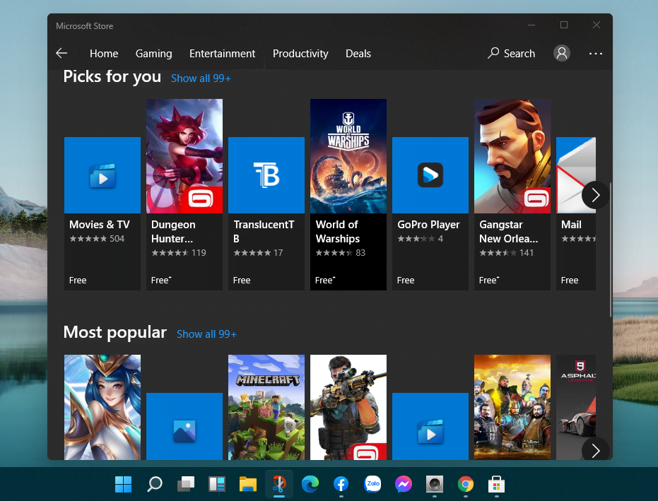This screenshot has width=658, height=501.
Task: Show all Picks for you apps
Action: 201,78
